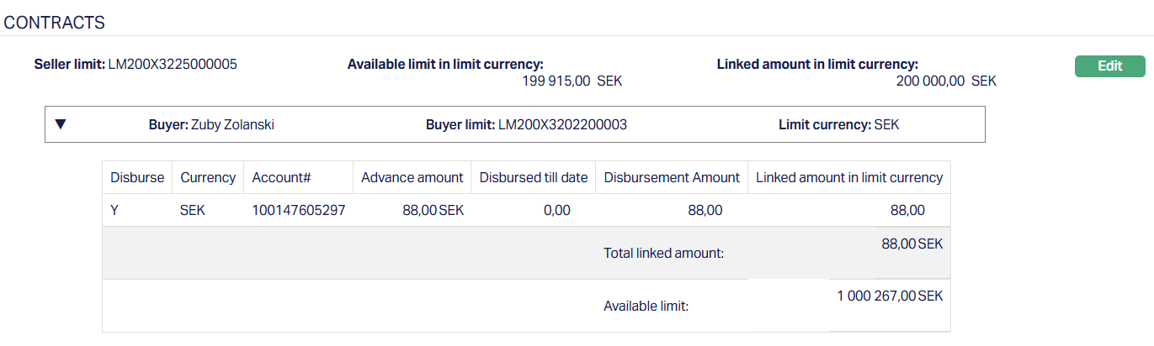Collapse the Zuby Zolanski buyer row
This screenshot has height=346, width=1154.
pos(61,124)
